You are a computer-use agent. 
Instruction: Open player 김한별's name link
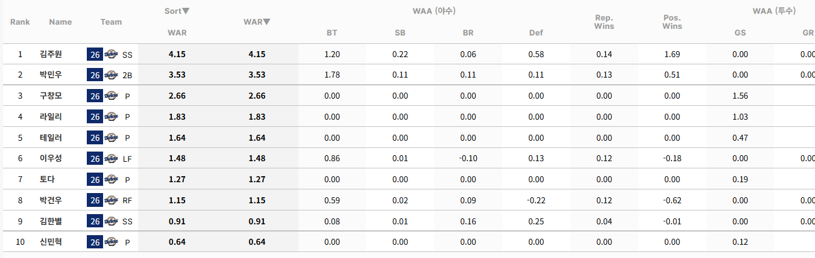coord(51,221)
